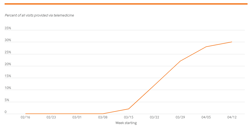Image resolution: width=250 pixels, height=127 pixels.
Task: Select the 10% y-axis label
Action: 8,88
